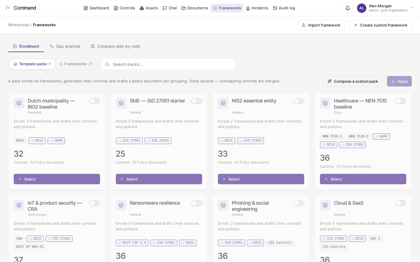Viewport: 420px width, 262px height.
Task: Click Import framework button
Action: (321, 25)
